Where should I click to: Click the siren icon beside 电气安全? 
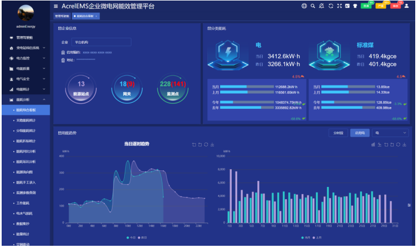11,79
